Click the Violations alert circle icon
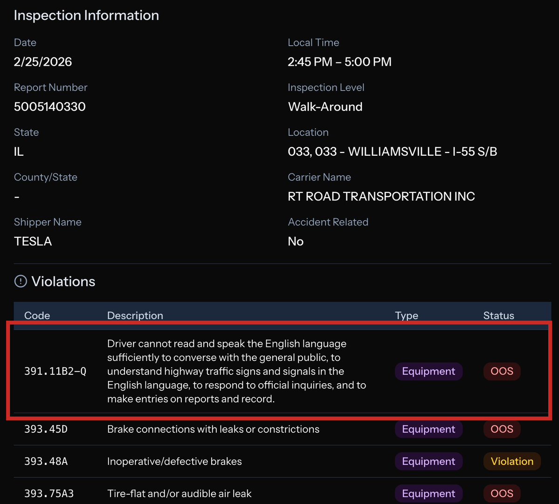The height and width of the screenshot is (504, 559). pyautogui.click(x=21, y=281)
